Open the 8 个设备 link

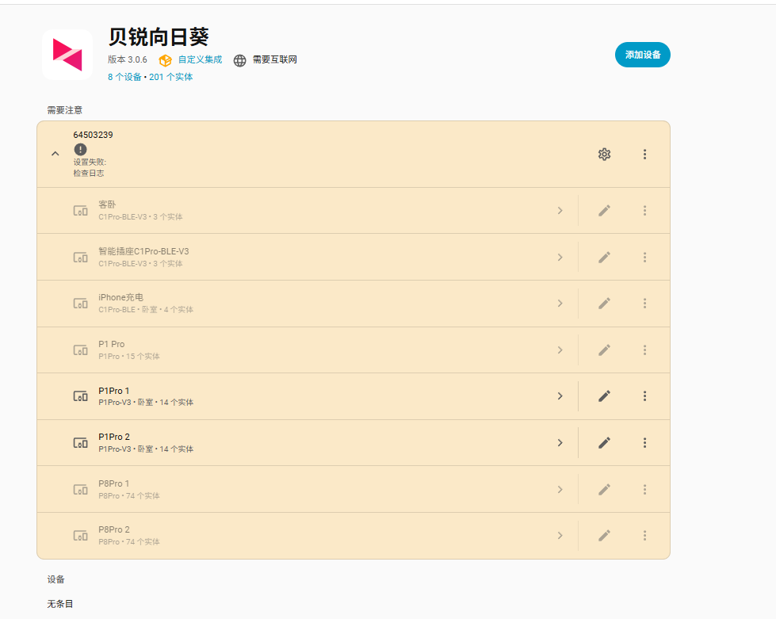124,77
